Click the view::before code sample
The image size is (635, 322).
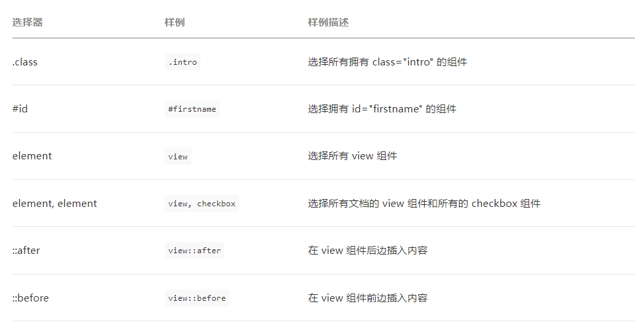coord(197,298)
